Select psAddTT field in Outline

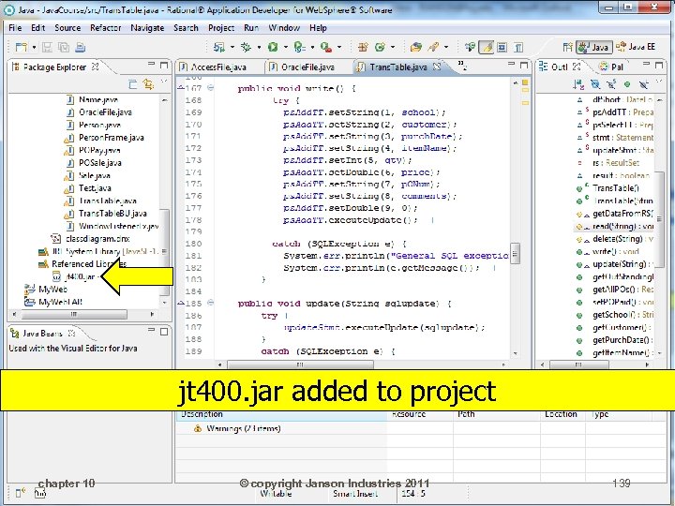click(616, 112)
